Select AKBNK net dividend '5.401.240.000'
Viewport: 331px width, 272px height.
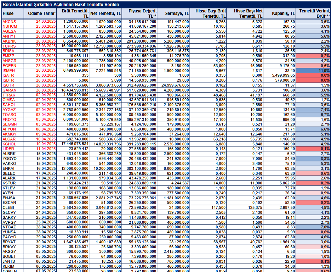point(108,41)
